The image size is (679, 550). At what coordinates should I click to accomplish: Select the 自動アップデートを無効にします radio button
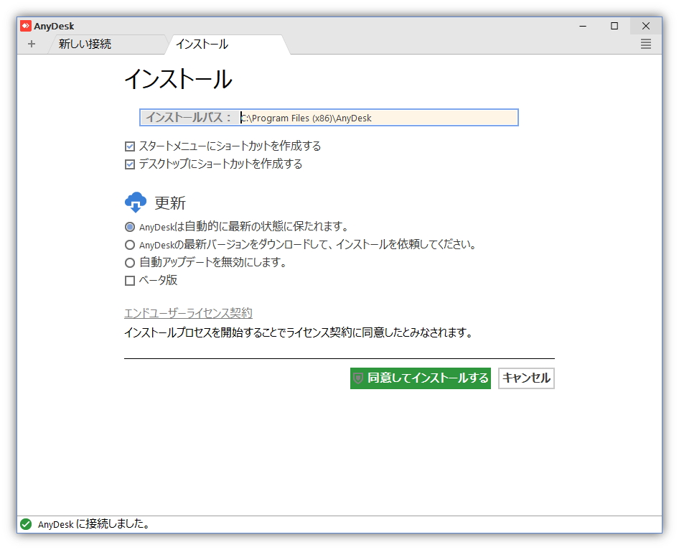click(130, 262)
